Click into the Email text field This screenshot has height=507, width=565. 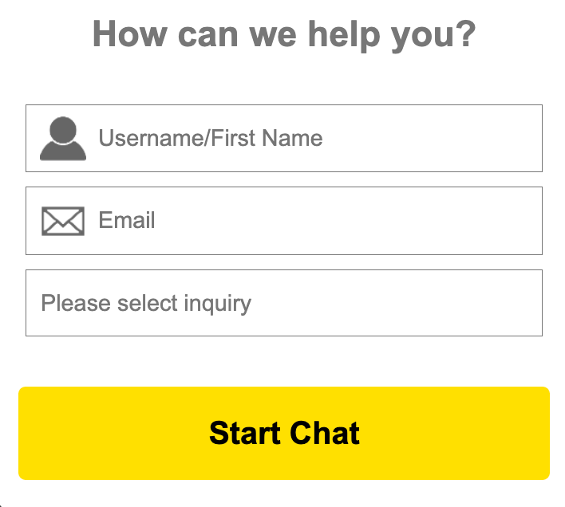coord(319,221)
